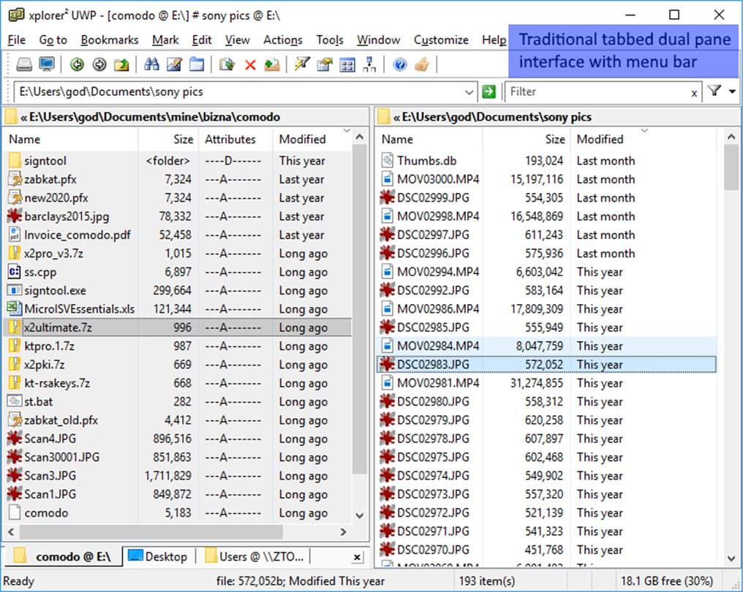Click the My Computer monitor toolbar icon
This screenshot has height=592, width=743.
[47, 64]
